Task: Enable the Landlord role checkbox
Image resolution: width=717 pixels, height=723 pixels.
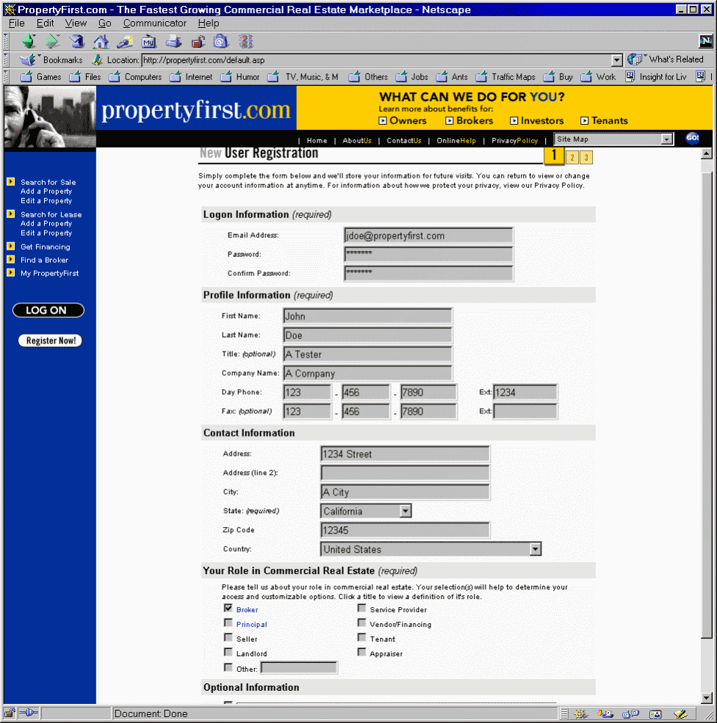Action: 228,653
